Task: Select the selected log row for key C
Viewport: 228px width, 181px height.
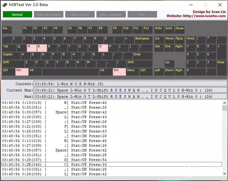Action: (x=112, y=164)
